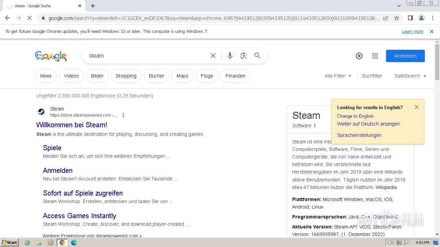
Task: Click the taskbar volume icon
Action: [x=390, y=243]
